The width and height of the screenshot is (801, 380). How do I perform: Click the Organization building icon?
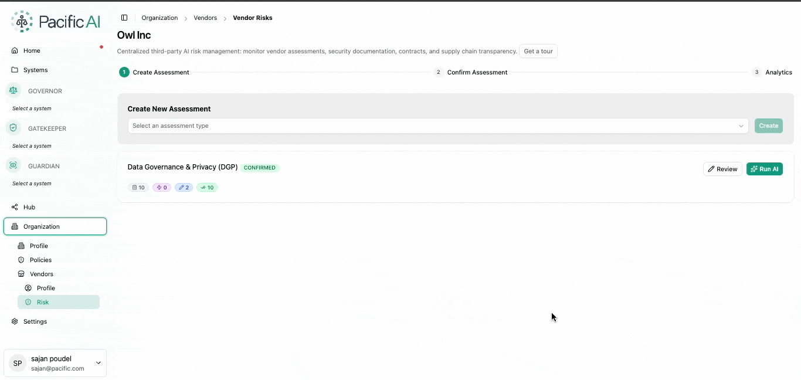15,226
